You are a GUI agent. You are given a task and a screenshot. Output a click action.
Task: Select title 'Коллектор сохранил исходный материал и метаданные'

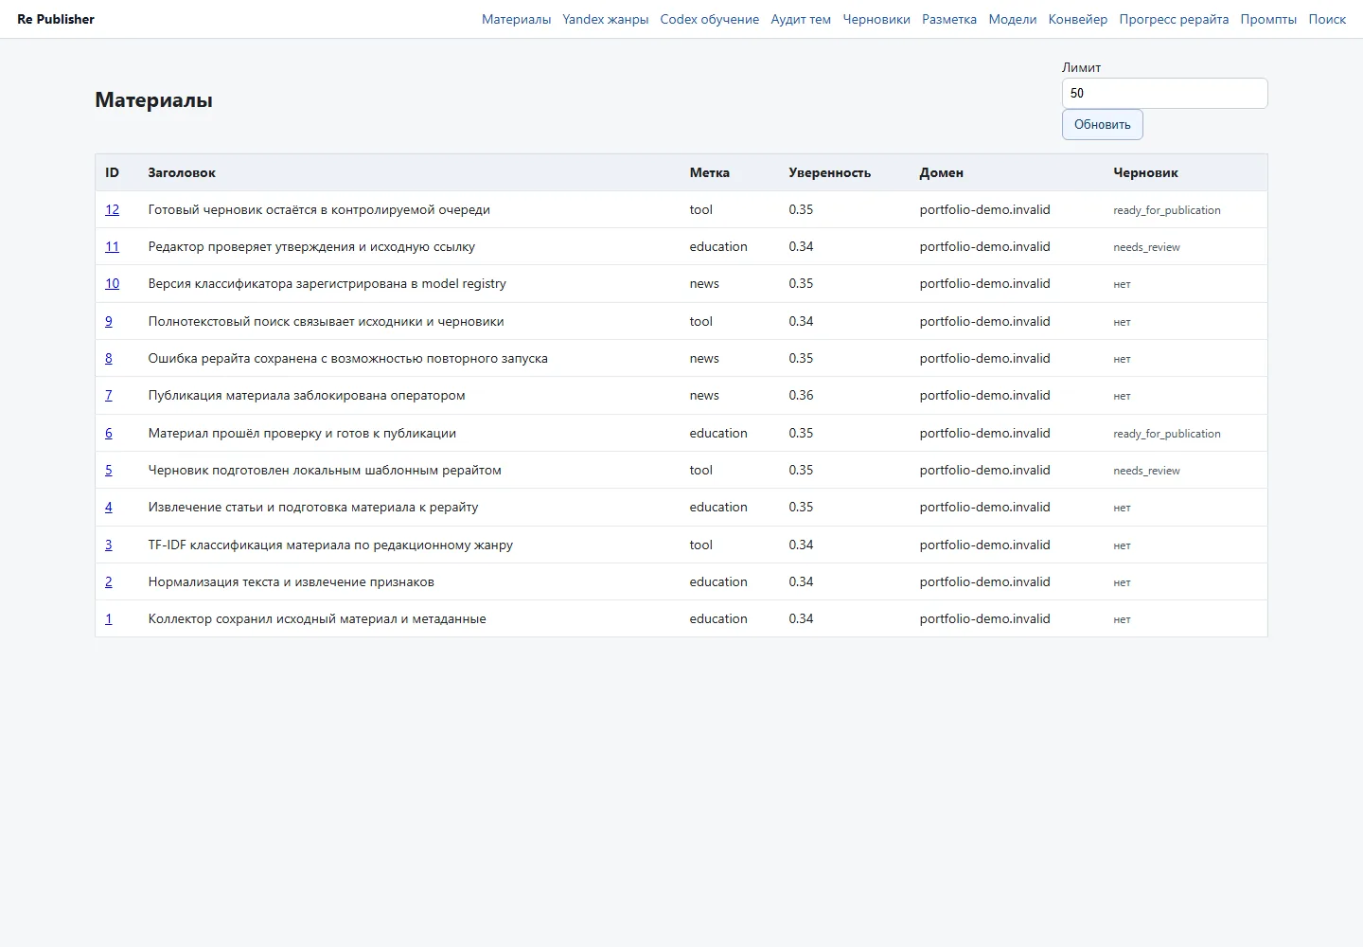coord(317,618)
